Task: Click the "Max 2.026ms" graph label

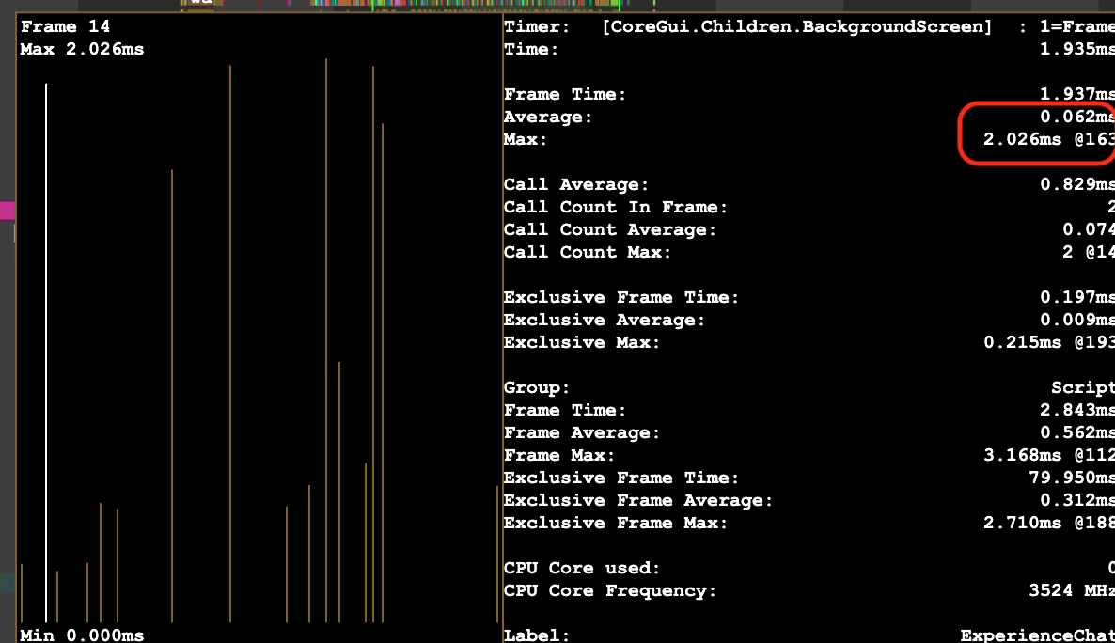Action: pyautogui.click(x=82, y=49)
